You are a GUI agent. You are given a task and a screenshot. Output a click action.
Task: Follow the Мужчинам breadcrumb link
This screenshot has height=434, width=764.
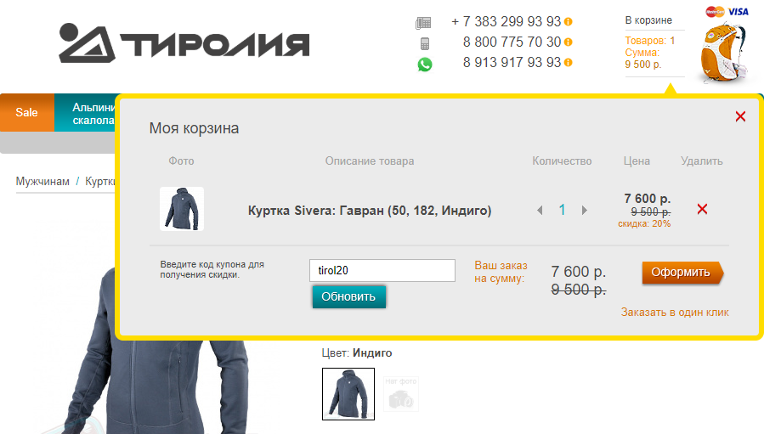click(x=42, y=181)
